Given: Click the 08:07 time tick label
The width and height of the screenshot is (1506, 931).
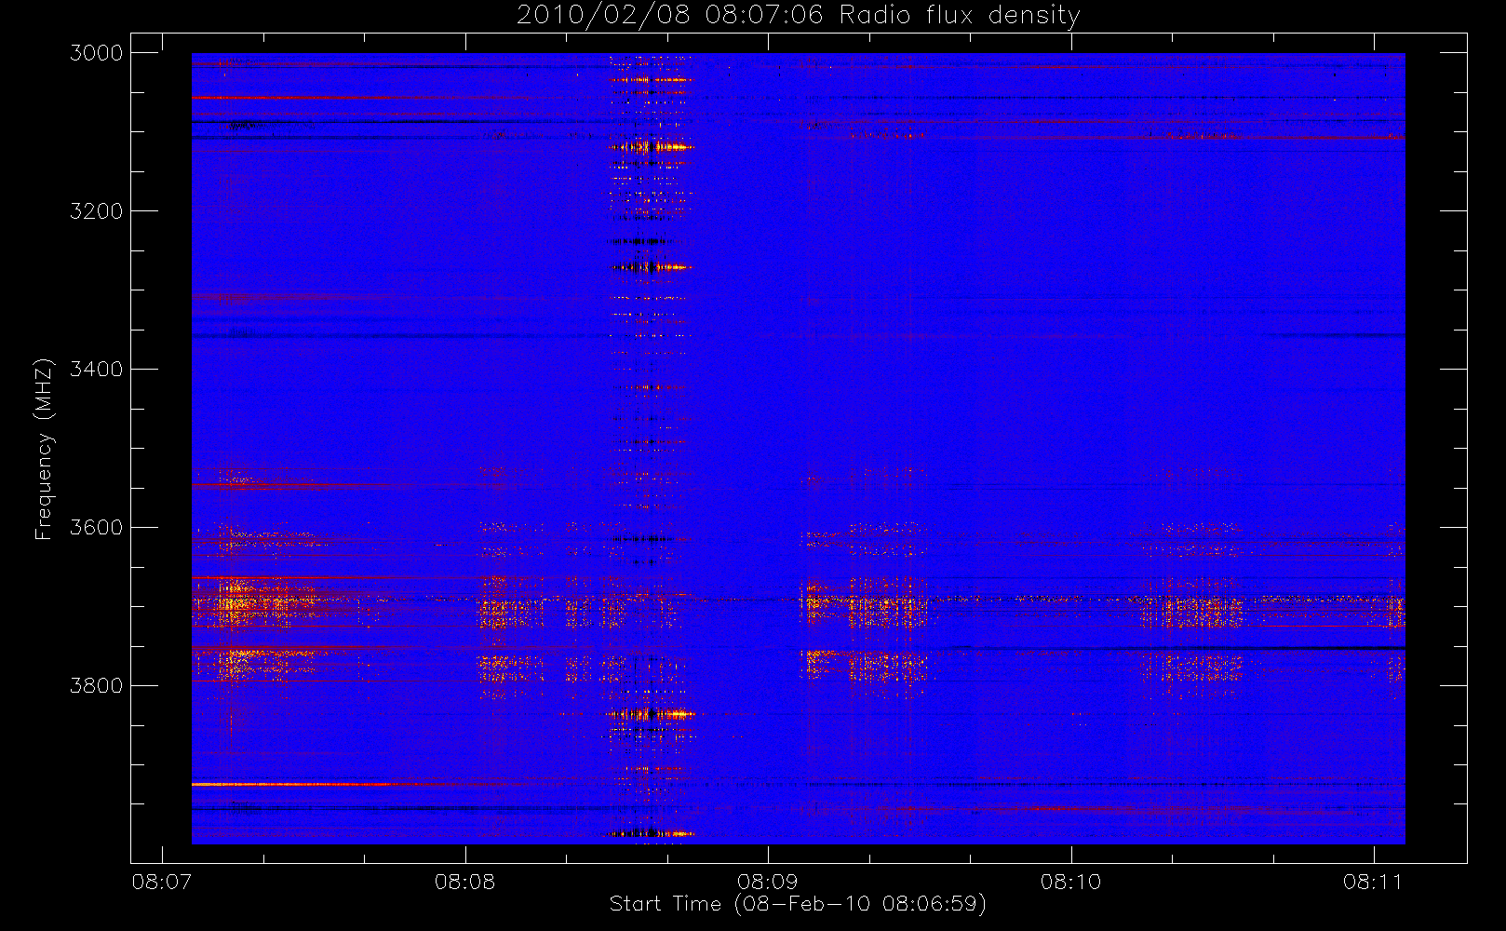Looking at the screenshot, I should point(162,882).
